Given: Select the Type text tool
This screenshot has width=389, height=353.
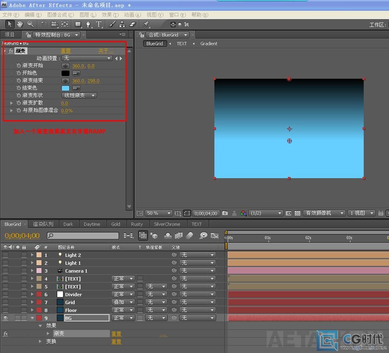Looking at the screenshot, I should pyautogui.click(x=99, y=24).
